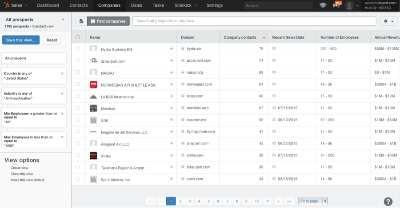The width and height of the screenshot is (400, 208).
Task: Open the gear settings menu
Action: coord(388,21)
